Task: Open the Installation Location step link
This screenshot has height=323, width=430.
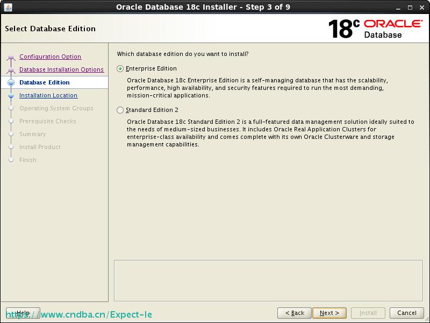Action: pos(48,95)
